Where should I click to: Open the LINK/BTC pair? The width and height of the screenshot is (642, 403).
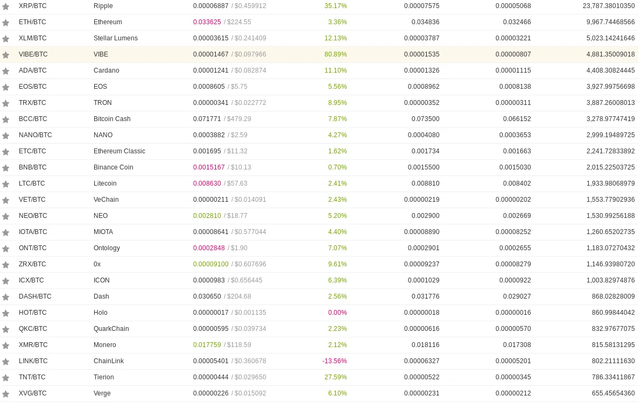coord(33,361)
